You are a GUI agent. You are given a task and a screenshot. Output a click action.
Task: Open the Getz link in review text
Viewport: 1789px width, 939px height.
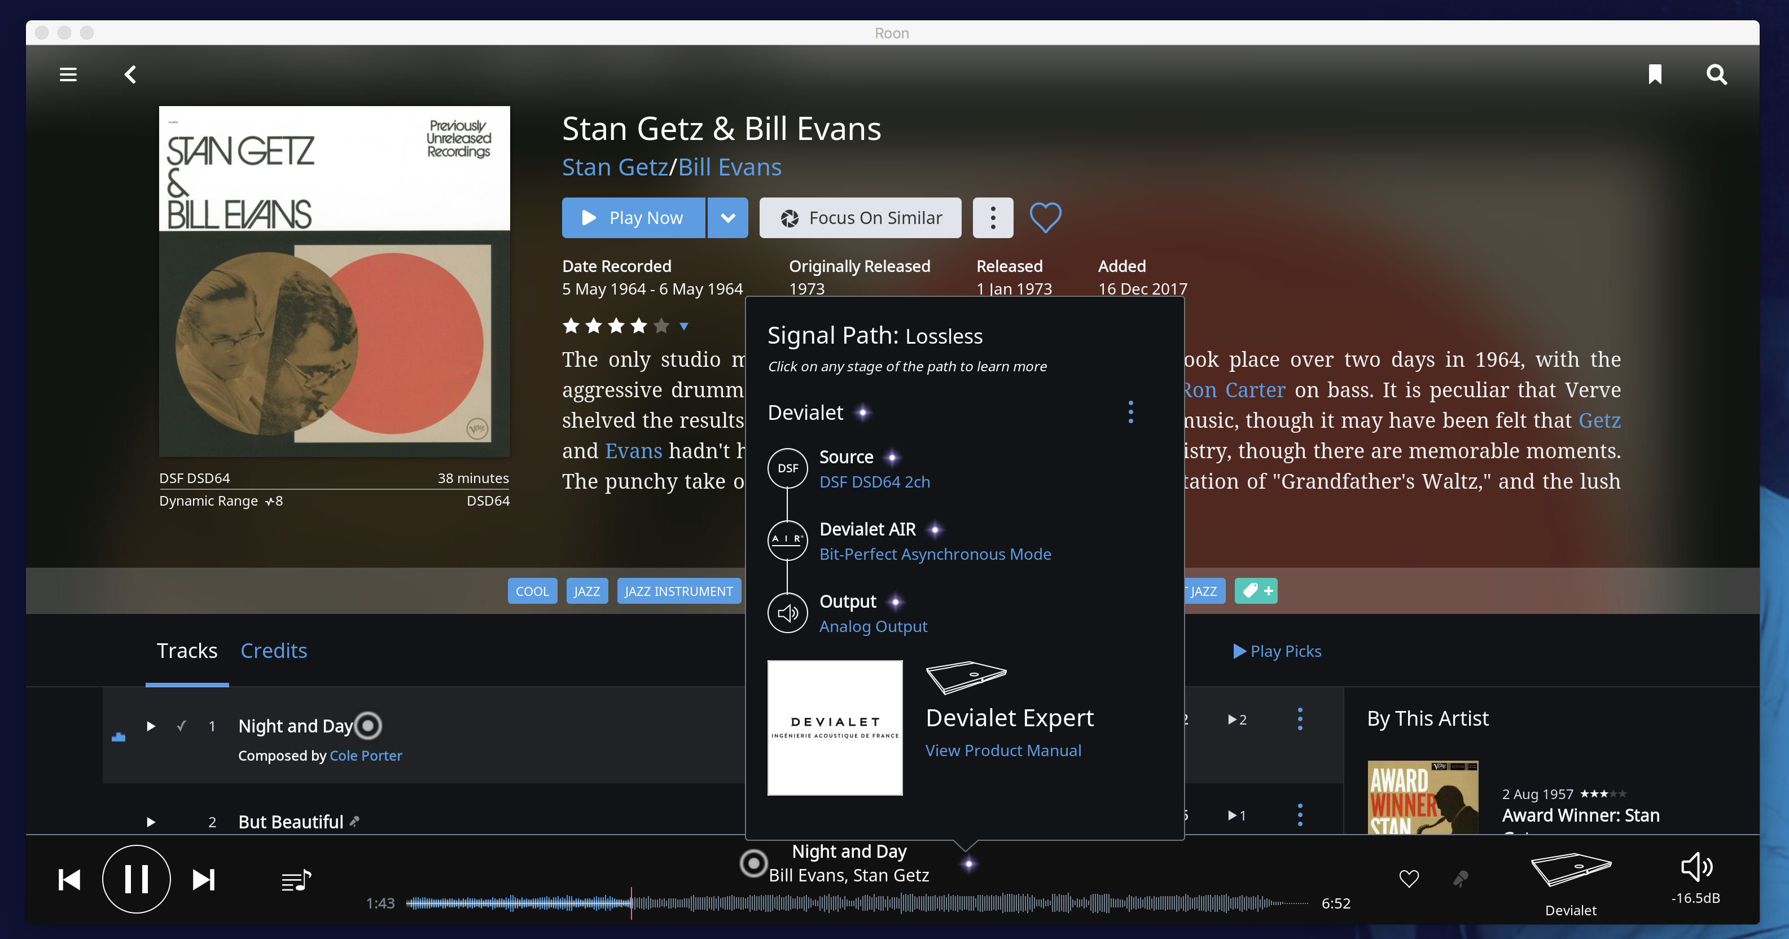coord(1599,421)
